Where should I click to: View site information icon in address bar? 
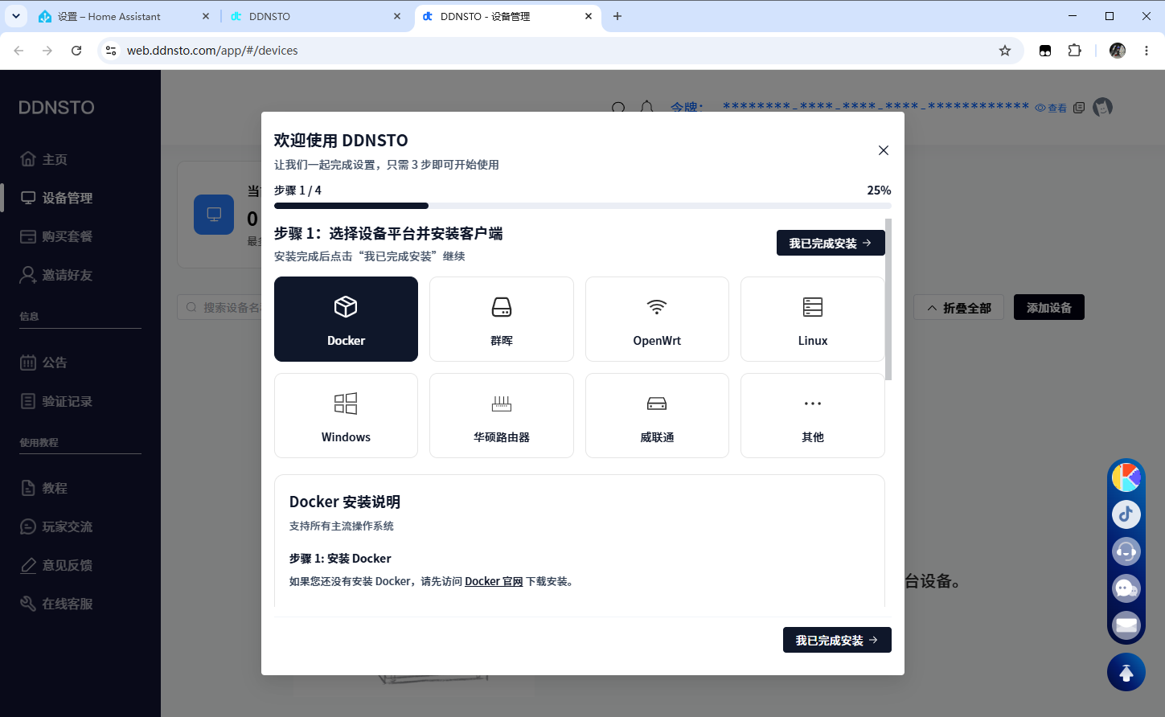(x=111, y=51)
